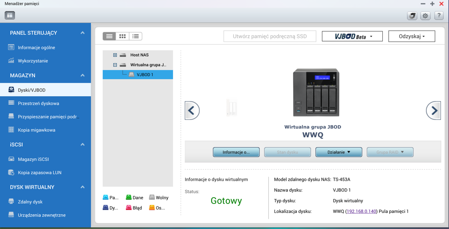The image size is (449, 229).
Task: Open the Odzyskaj dropdown menu
Action: 411,36
